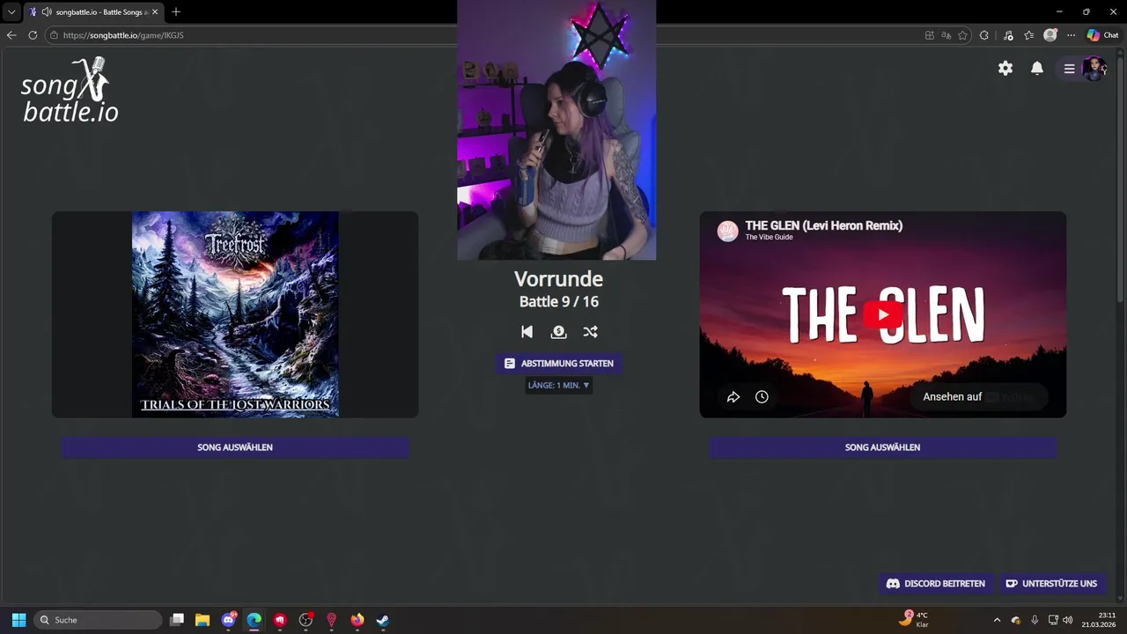The height and width of the screenshot is (634, 1127).
Task: Open Firefox from taskbar
Action: click(x=357, y=620)
